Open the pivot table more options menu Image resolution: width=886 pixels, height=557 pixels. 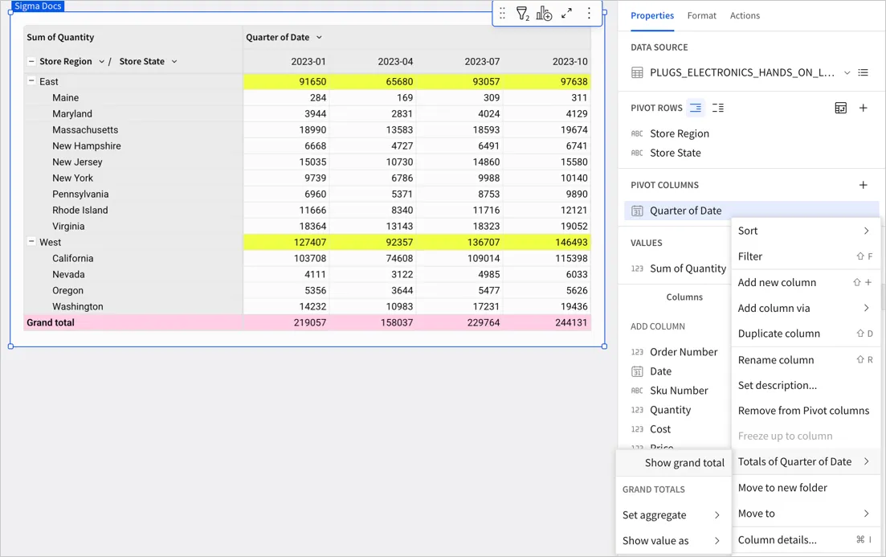tap(589, 14)
